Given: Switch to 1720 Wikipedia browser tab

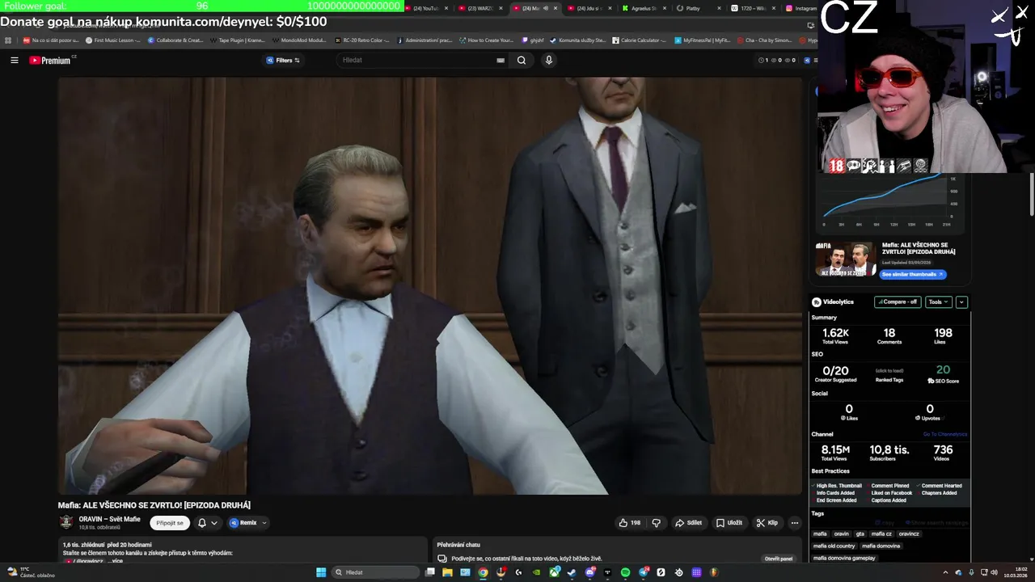Looking at the screenshot, I should click(x=752, y=8).
